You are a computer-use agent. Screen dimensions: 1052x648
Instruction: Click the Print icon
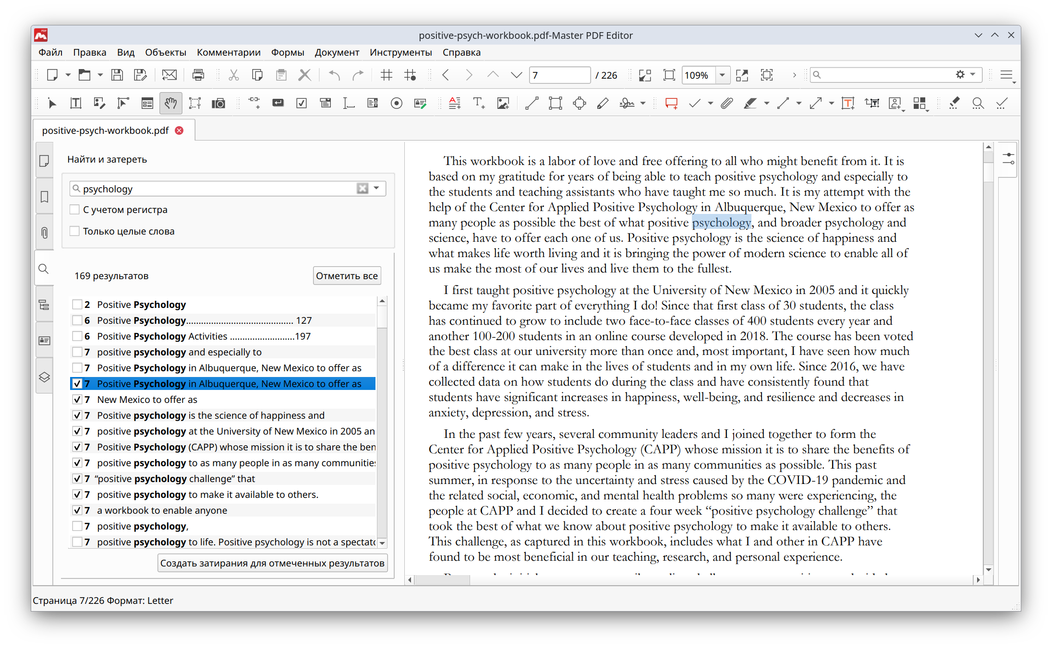coord(198,75)
